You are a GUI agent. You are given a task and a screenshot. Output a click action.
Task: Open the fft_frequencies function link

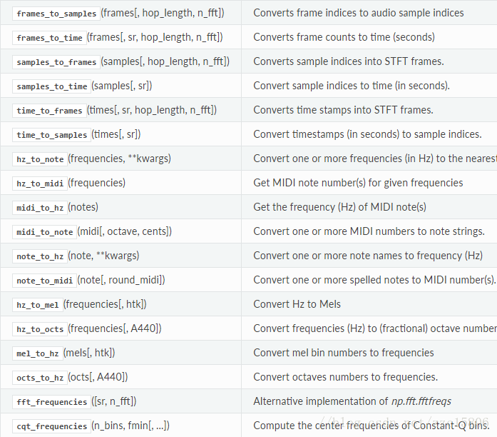[52, 402]
